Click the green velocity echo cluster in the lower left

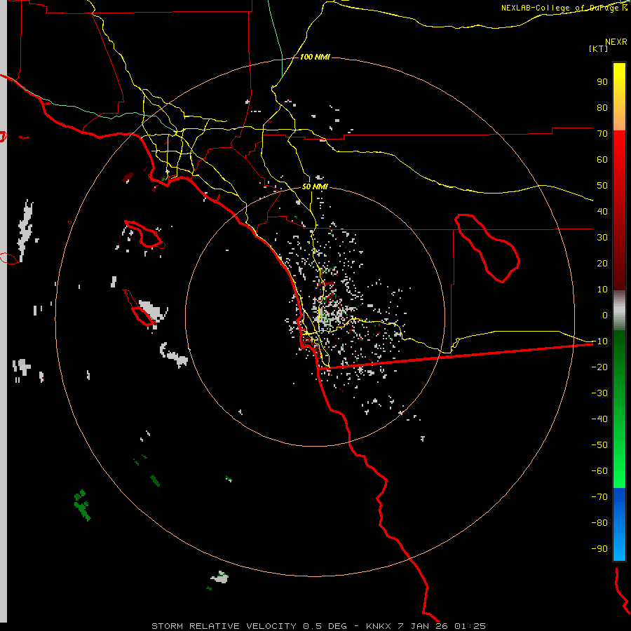[82, 505]
